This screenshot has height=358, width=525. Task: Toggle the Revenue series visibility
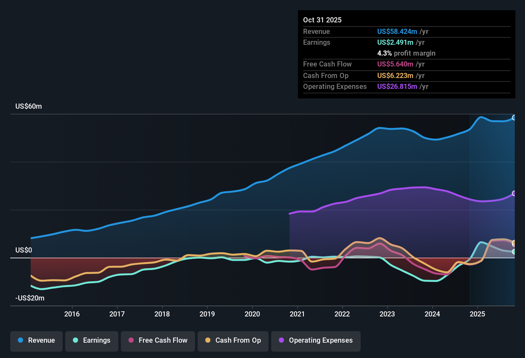pyautogui.click(x=36, y=340)
